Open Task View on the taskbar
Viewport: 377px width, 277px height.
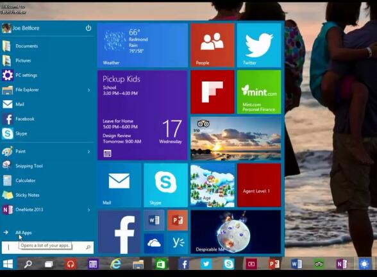(49, 264)
